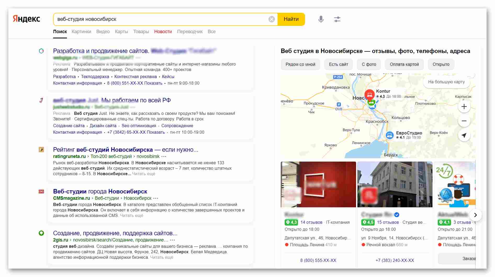Image resolution: width=495 pixels, height=277 pixels.
Task: Open the ratingruneta.ru result menu dots
Action: (x=164, y=156)
